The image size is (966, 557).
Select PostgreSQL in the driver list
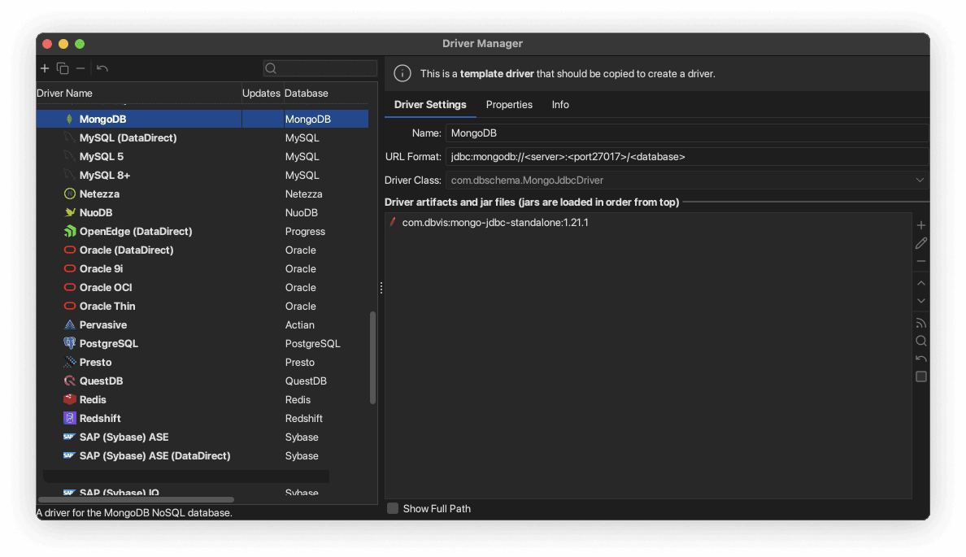pyautogui.click(x=109, y=344)
